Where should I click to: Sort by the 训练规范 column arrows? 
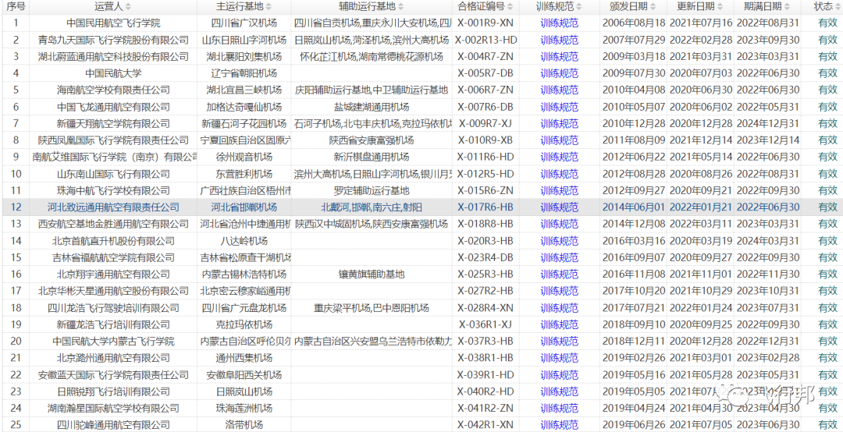coord(578,7)
